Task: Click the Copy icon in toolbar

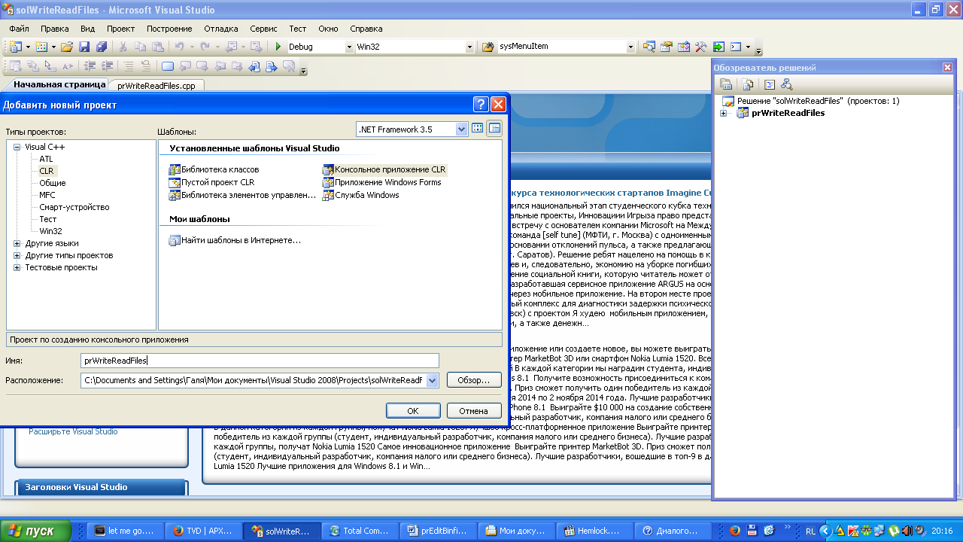Action: (x=140, y=47)
